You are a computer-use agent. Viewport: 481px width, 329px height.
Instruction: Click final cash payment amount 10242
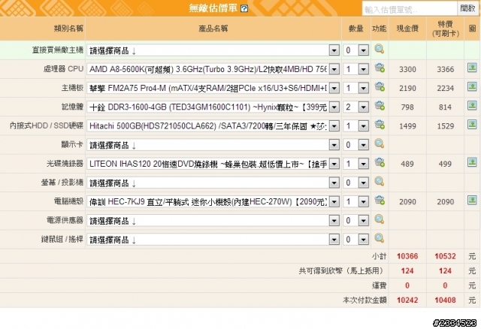click(407, 300)
